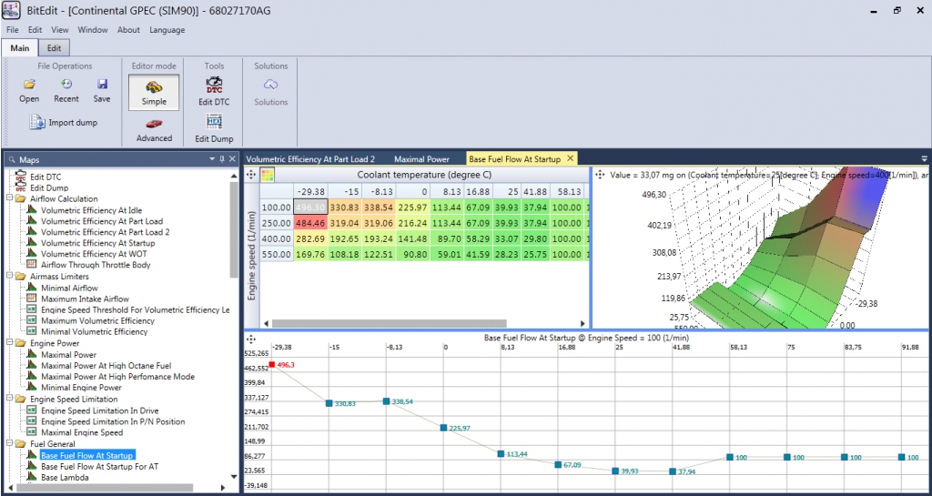Close the Base Fuel Flow At Startup tab

570,158
